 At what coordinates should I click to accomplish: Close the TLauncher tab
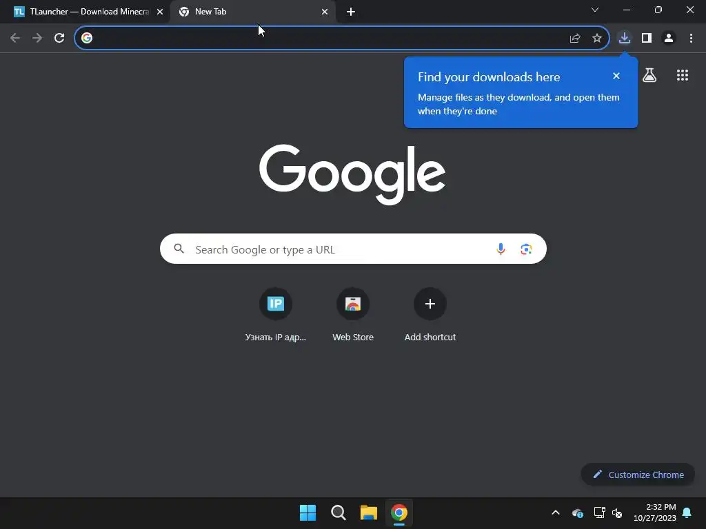pyautogui.click(x=160, y=12)
